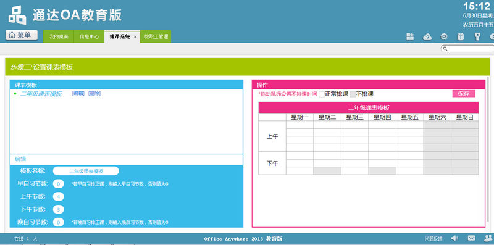Click the shirt theme icon
The image size is (494, 245).
click(460, 37)
